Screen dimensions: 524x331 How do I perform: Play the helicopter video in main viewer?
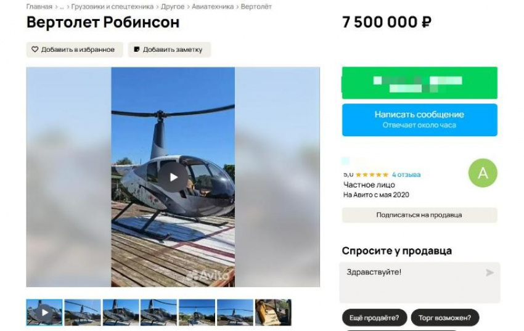tap(173, 177)
